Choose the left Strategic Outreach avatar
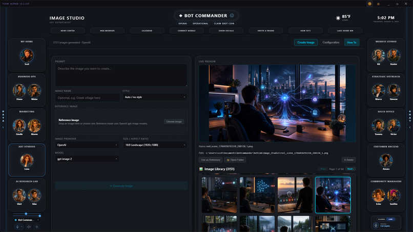 [379, 90]
